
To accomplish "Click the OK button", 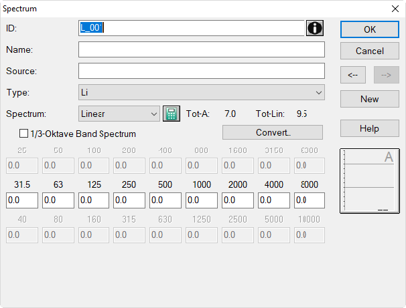I will (370, 29).
